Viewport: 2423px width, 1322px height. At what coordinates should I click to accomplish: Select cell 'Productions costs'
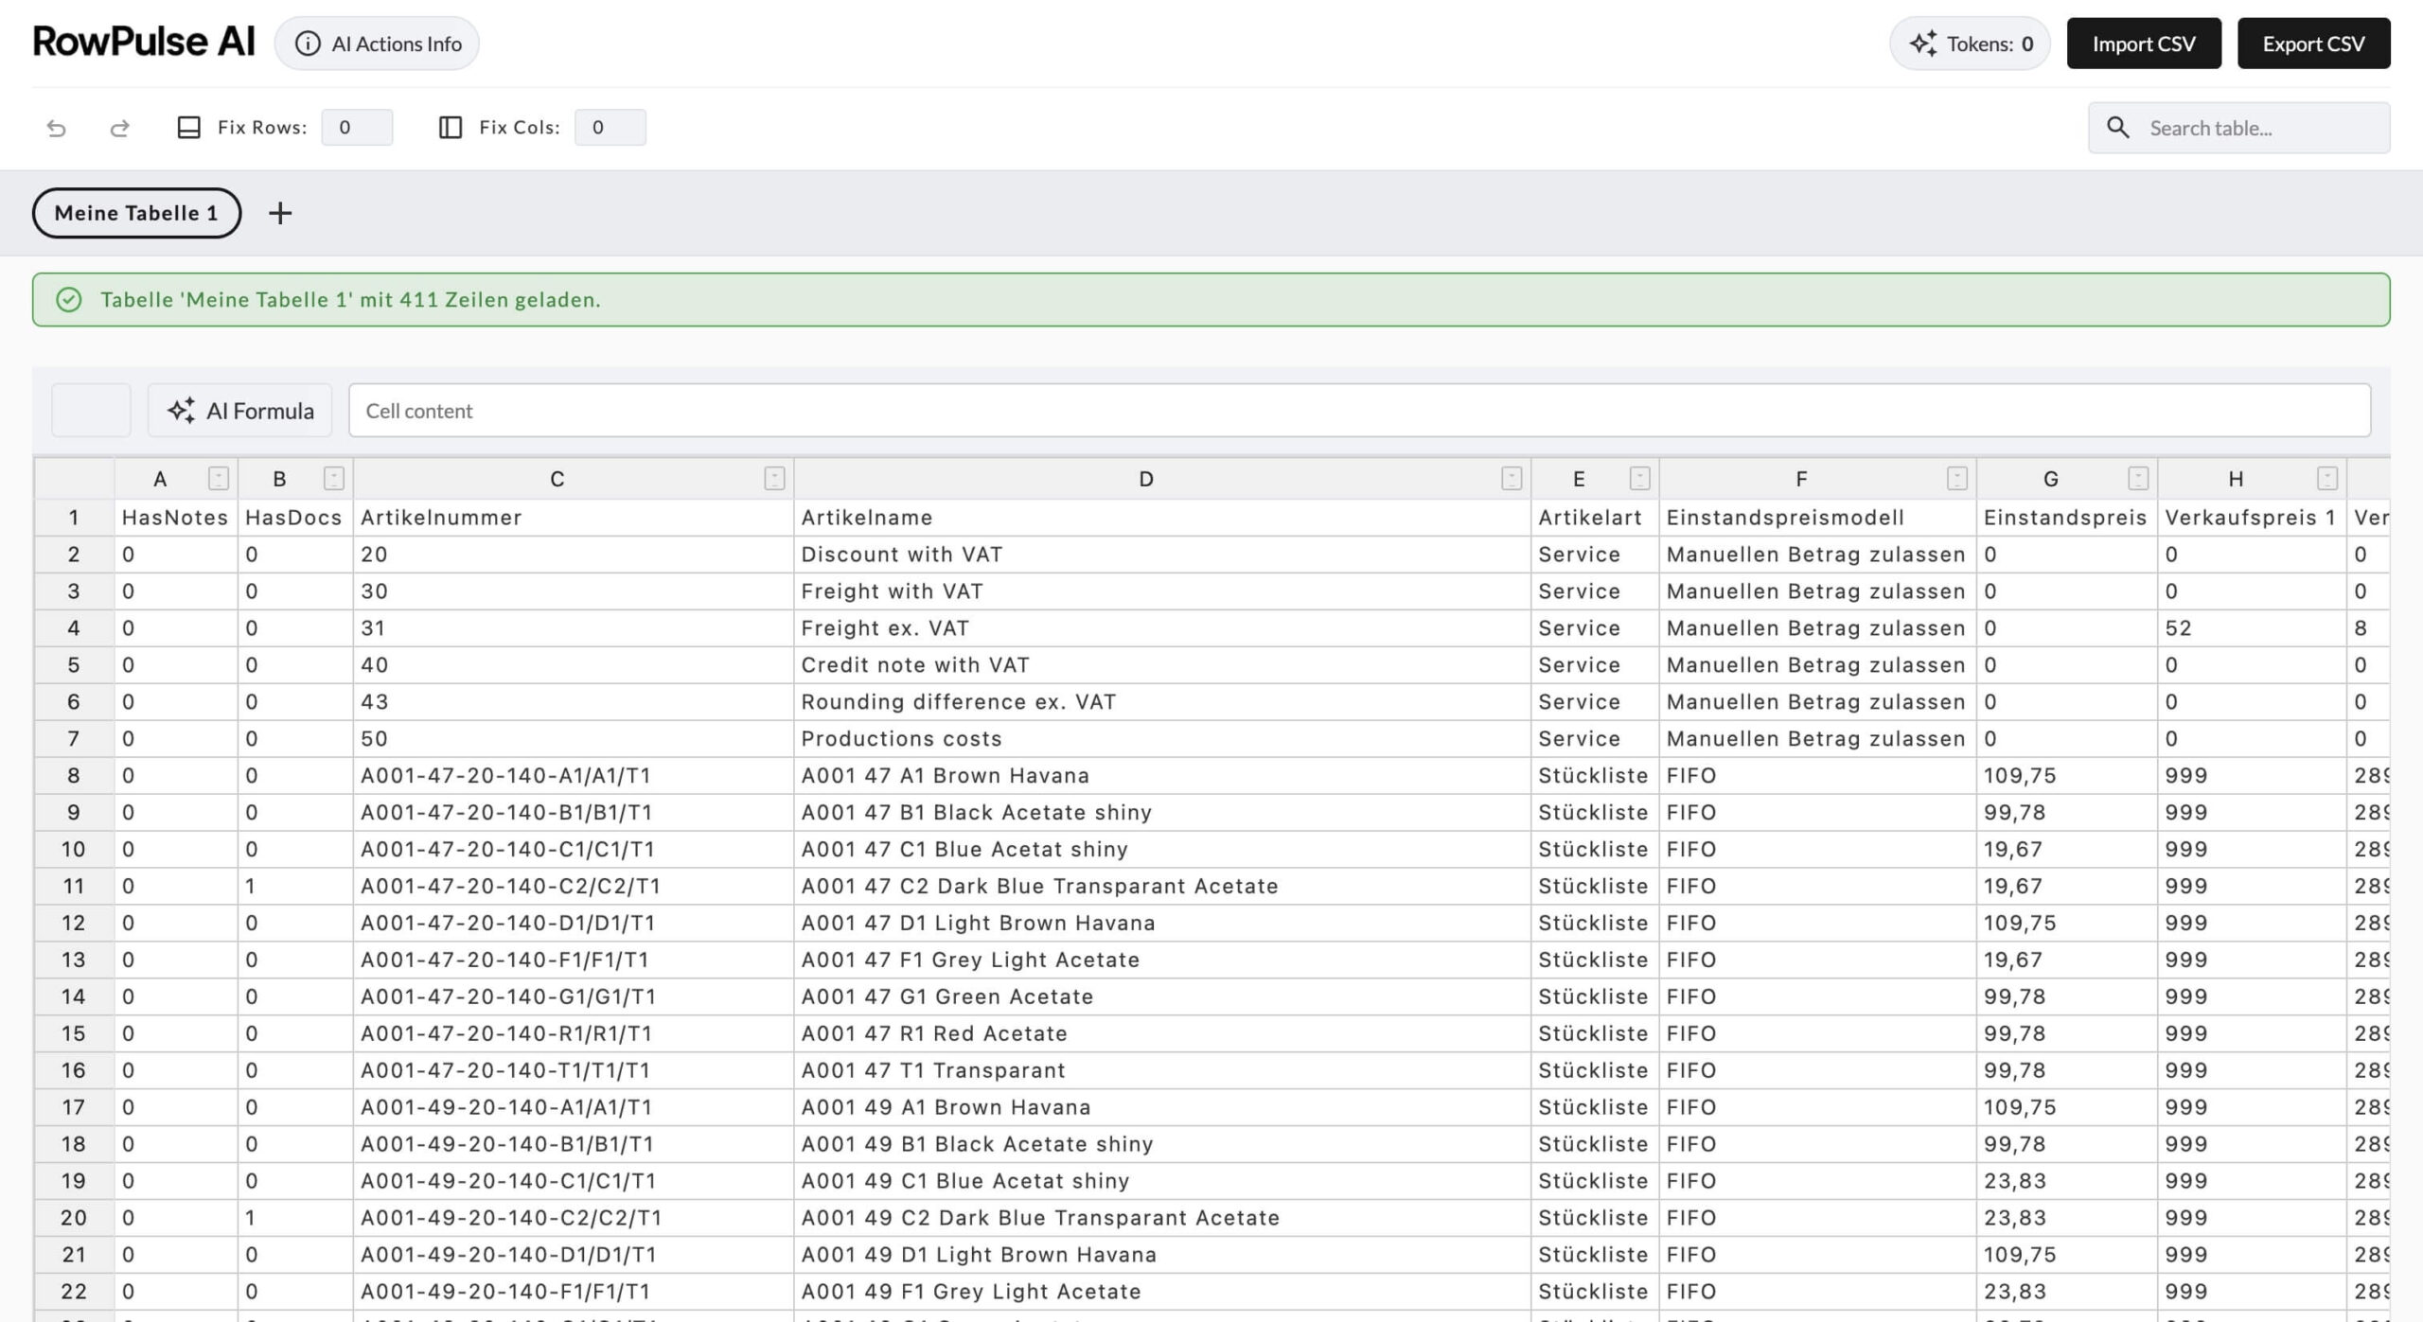[x=1162, y=739]
